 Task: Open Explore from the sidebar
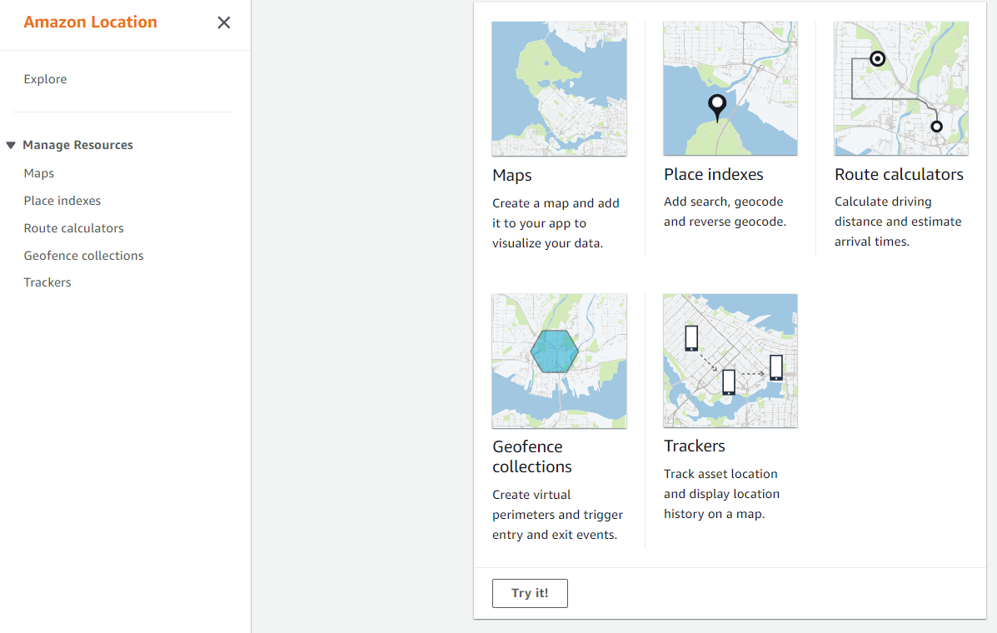45,79
